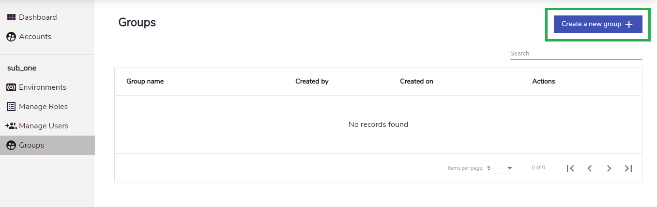Click the Dashboard grid icon
Screen dimensions: 657x207
11,17
